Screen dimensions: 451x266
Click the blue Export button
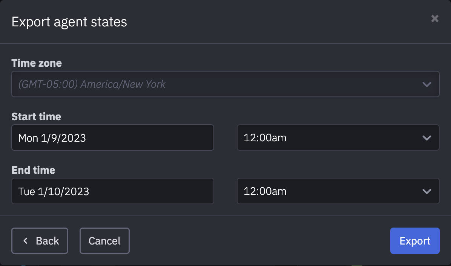tap(415, 241)
